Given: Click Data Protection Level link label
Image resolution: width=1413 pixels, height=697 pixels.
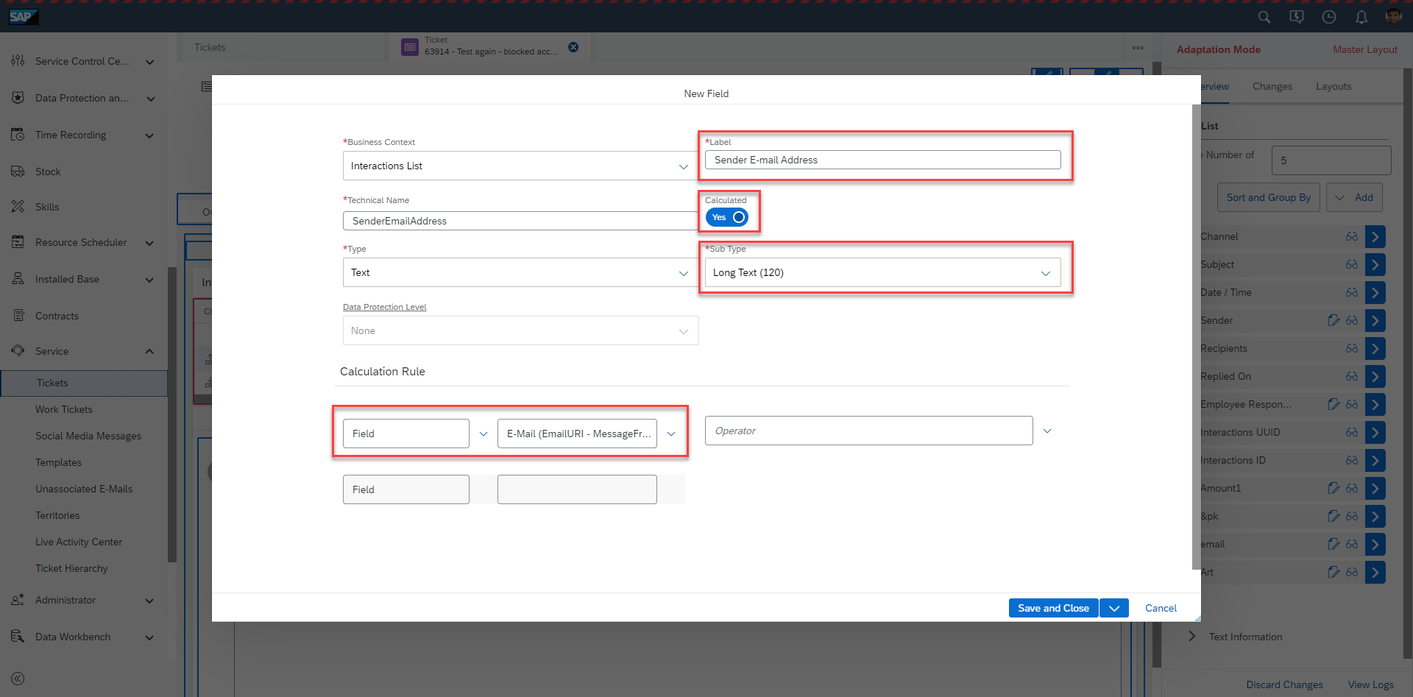Looking at the screenshot, I should point(384,307).
